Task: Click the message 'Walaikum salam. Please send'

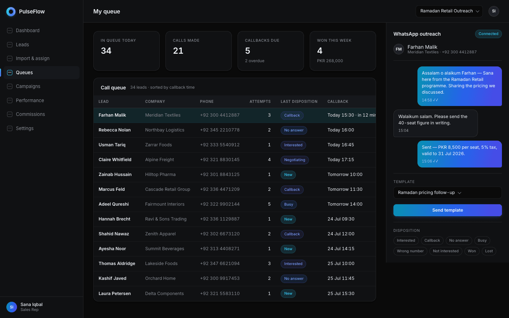Action: click(x=435, y=123)
